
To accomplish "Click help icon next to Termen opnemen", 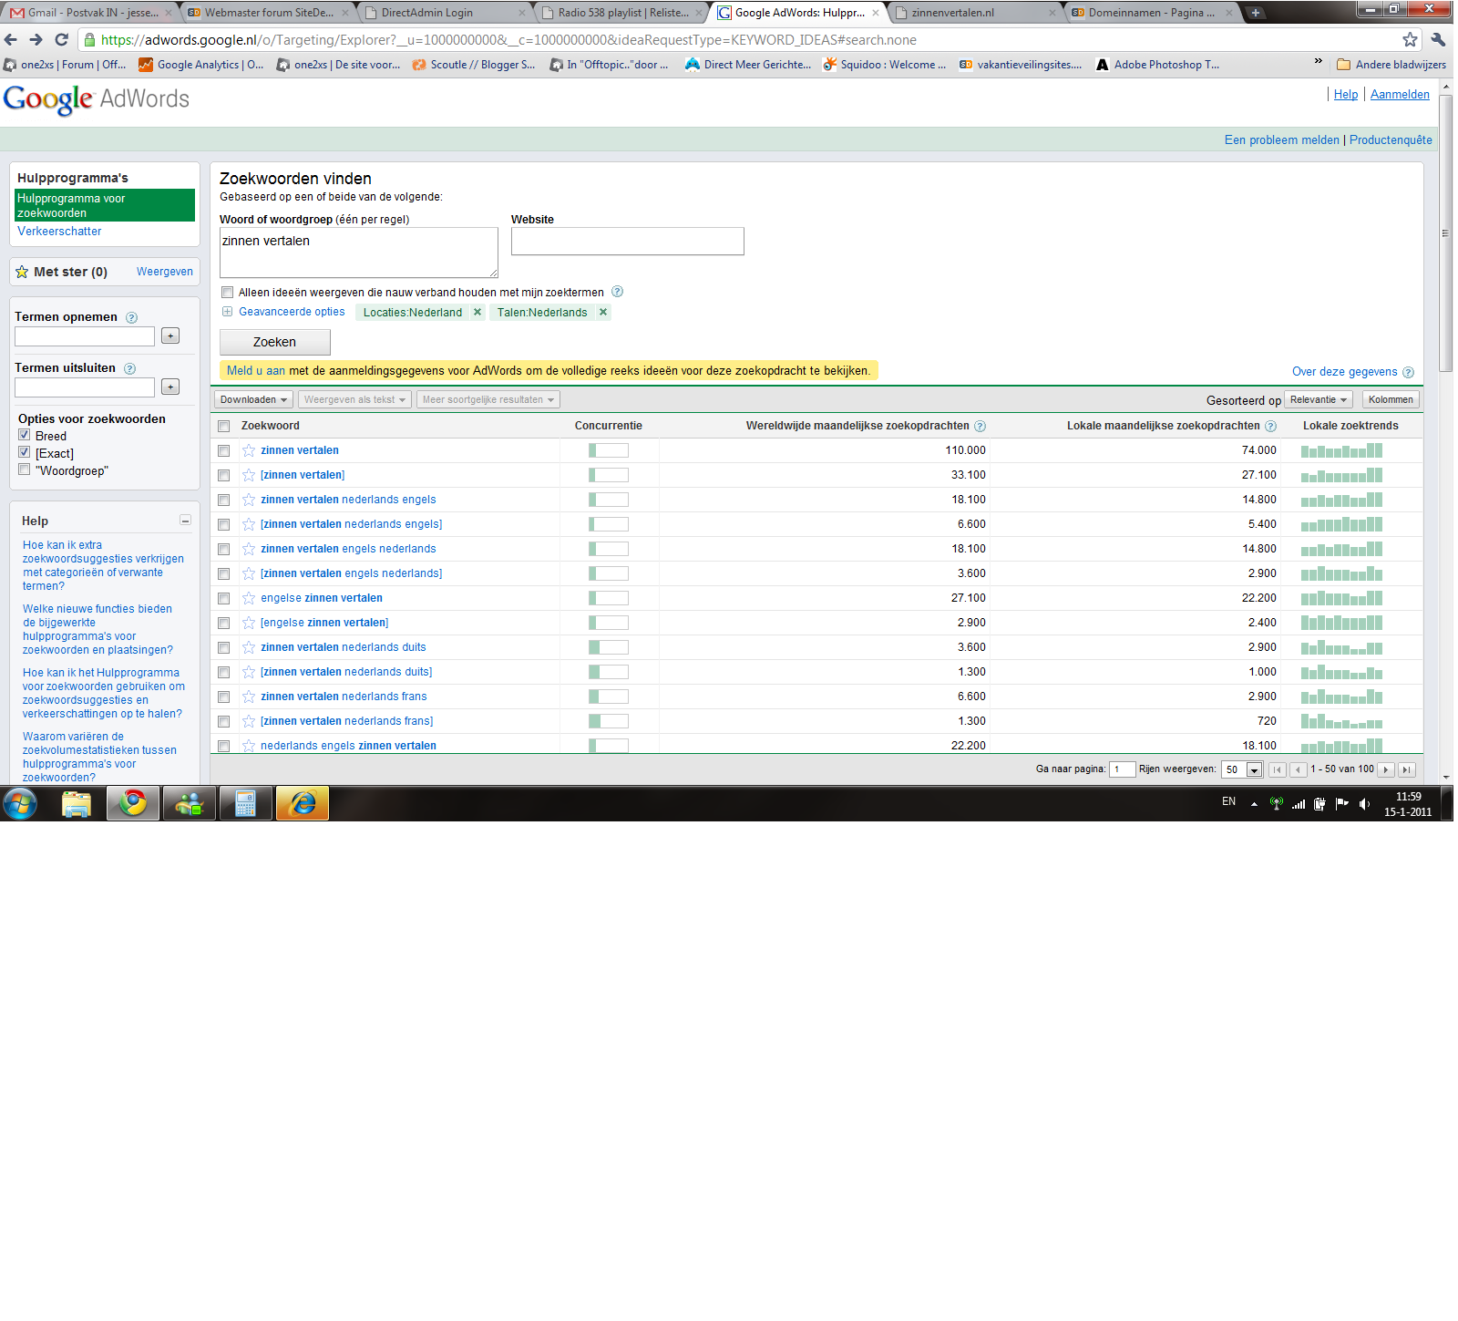I will (x=131, y=317).
